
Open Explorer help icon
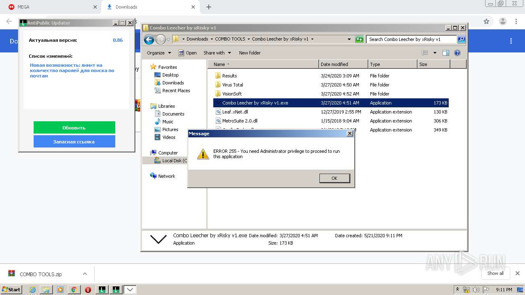[457, 53]
